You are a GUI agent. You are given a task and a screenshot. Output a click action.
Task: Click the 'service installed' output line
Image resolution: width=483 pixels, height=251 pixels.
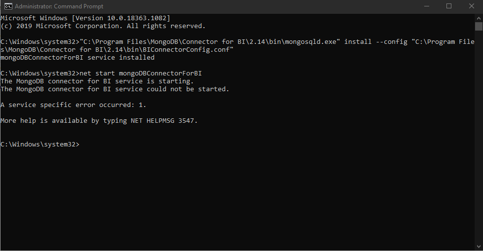click(78, 58)
